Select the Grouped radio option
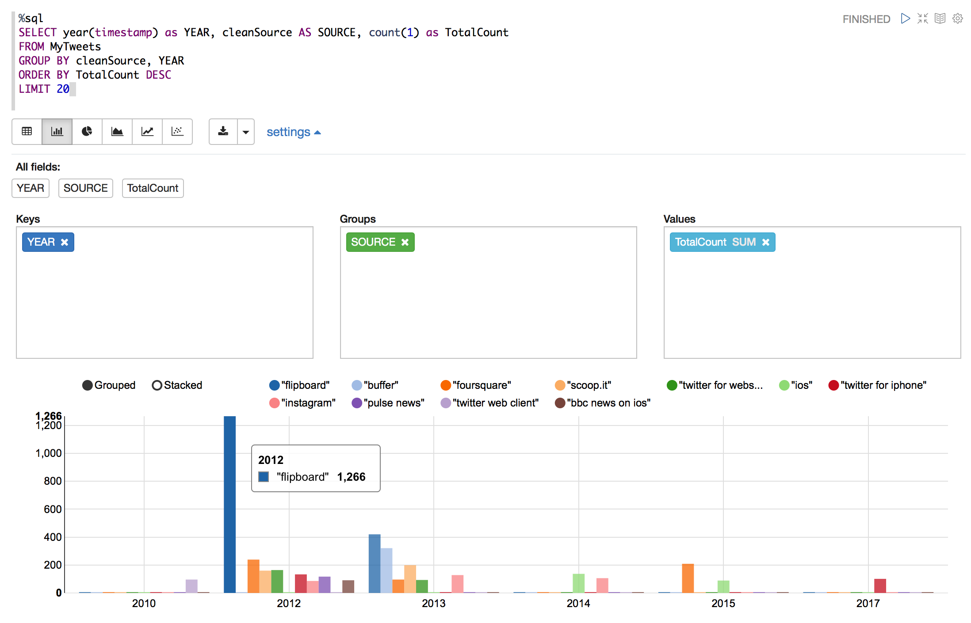This screenshot has height=623, width=971. coord(88,385)
